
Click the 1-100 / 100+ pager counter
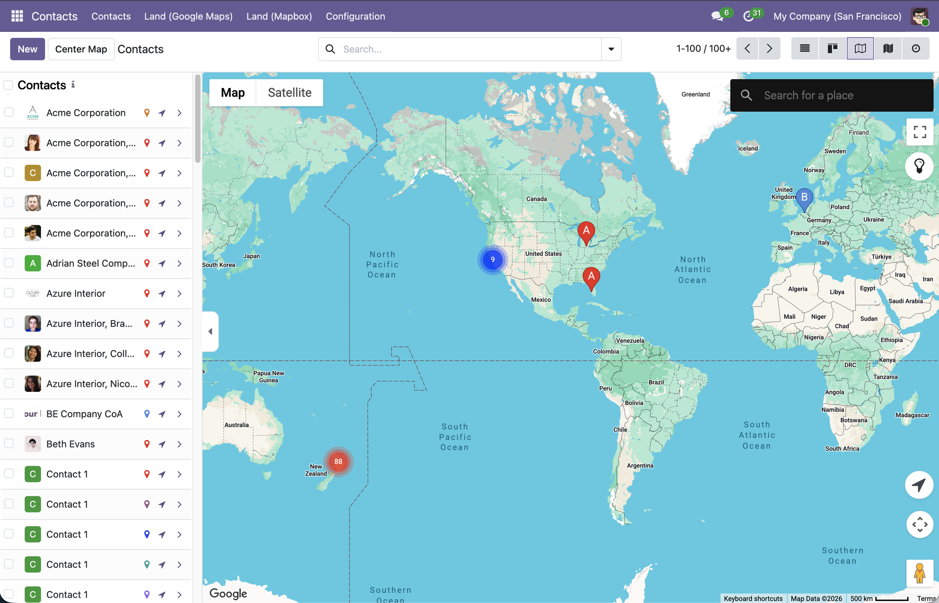tap(703, 48)
